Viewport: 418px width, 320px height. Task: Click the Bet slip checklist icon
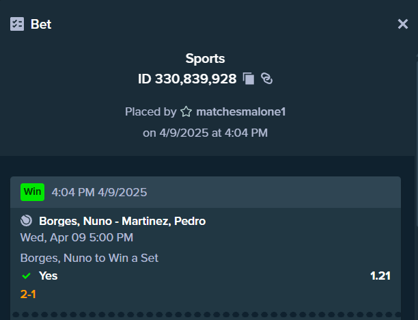click(17, 24)
